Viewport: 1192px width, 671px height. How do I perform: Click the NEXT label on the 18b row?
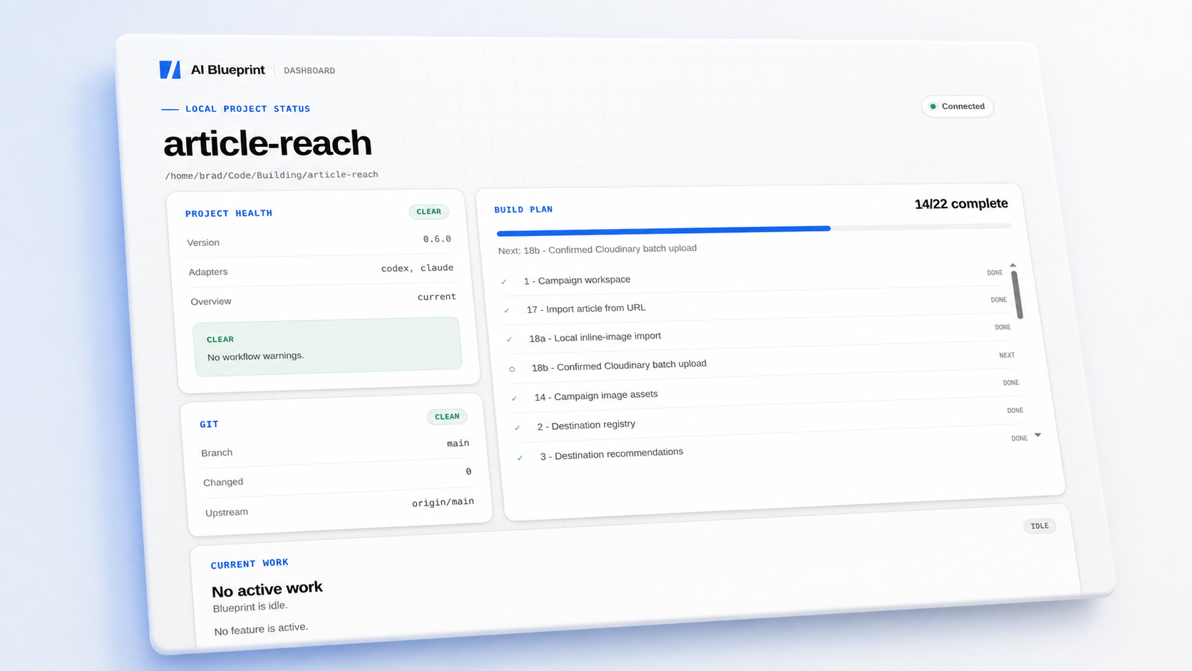click(1007, 355)
